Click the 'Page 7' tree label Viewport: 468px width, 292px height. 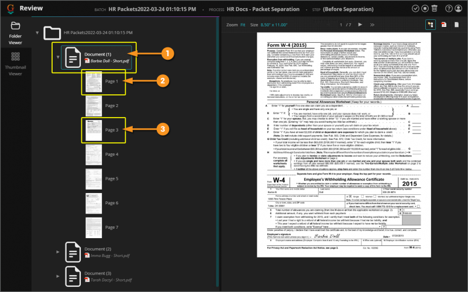coord(112,227)
